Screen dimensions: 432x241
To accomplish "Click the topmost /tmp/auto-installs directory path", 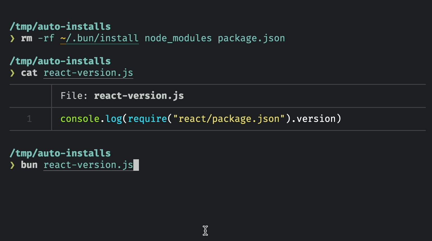I will tap(60, 27).
